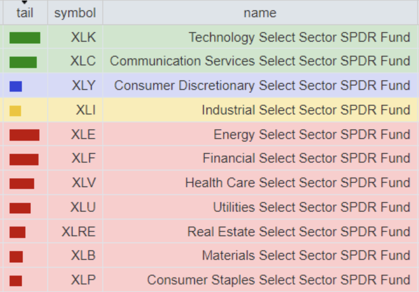Screen dimensions: 419x292
Task: Select Health Care Select Sector SPDR Fund
Action: (x=298, y=183)
